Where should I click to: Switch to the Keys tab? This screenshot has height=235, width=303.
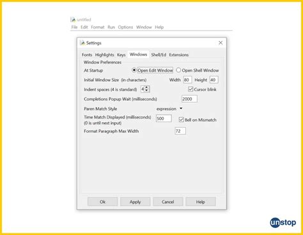click(121, 55)
